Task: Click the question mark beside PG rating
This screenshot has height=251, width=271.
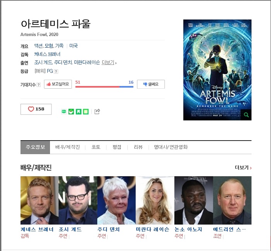Action: pyautogui.click(x=56, y=71)
